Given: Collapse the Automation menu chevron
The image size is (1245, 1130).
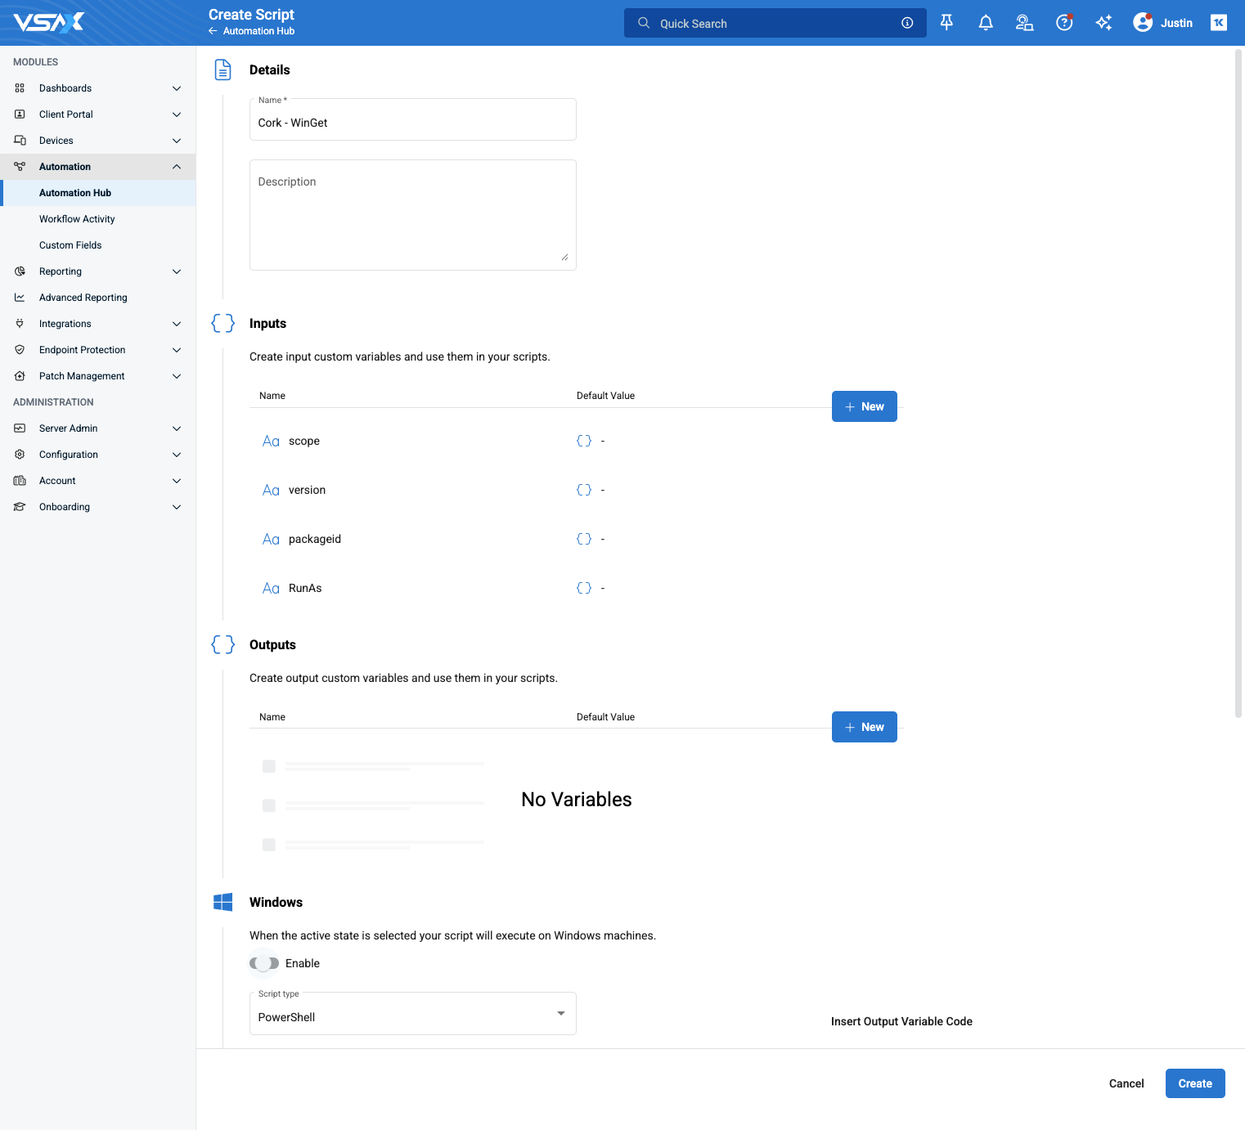Looking at the screenshot, I should pyautogui.click(x=177, y=167).
